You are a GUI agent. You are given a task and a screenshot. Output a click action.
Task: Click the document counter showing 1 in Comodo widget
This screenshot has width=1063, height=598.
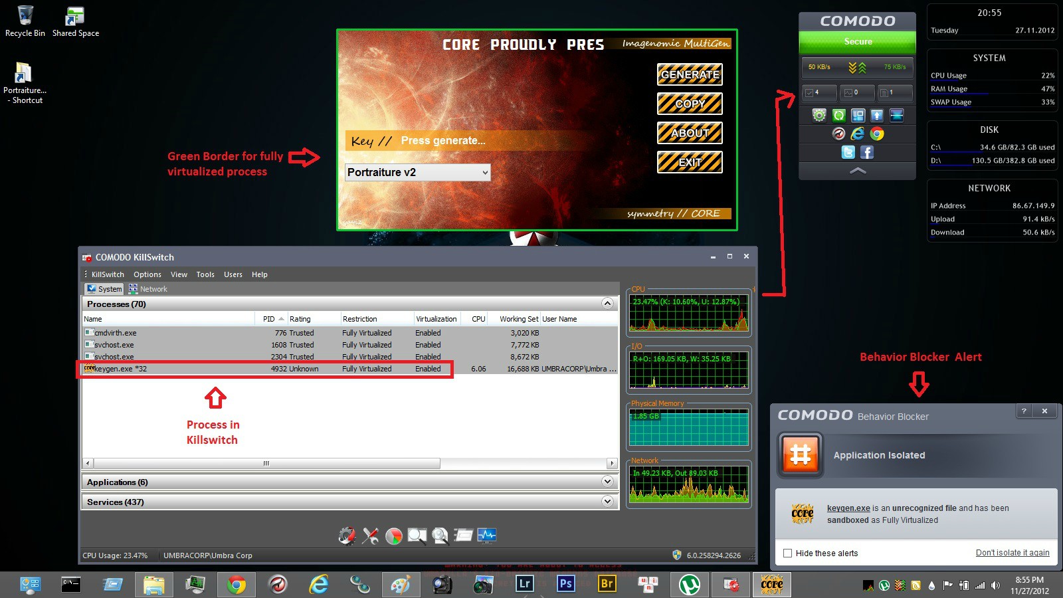894,93
